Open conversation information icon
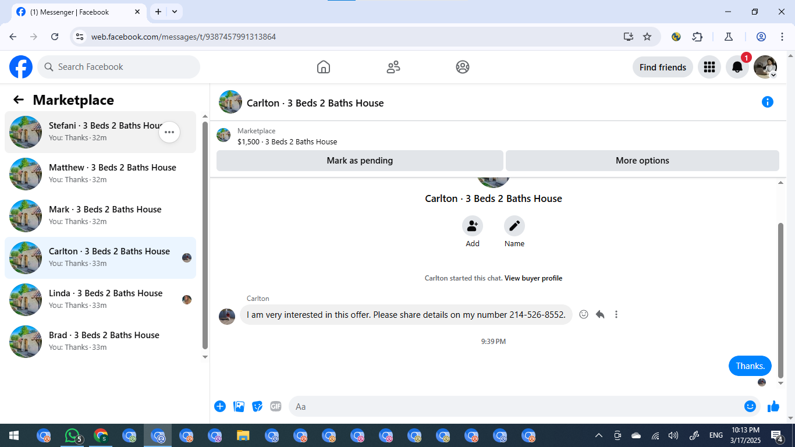The image size is (795, 447). tap(768, 102)
